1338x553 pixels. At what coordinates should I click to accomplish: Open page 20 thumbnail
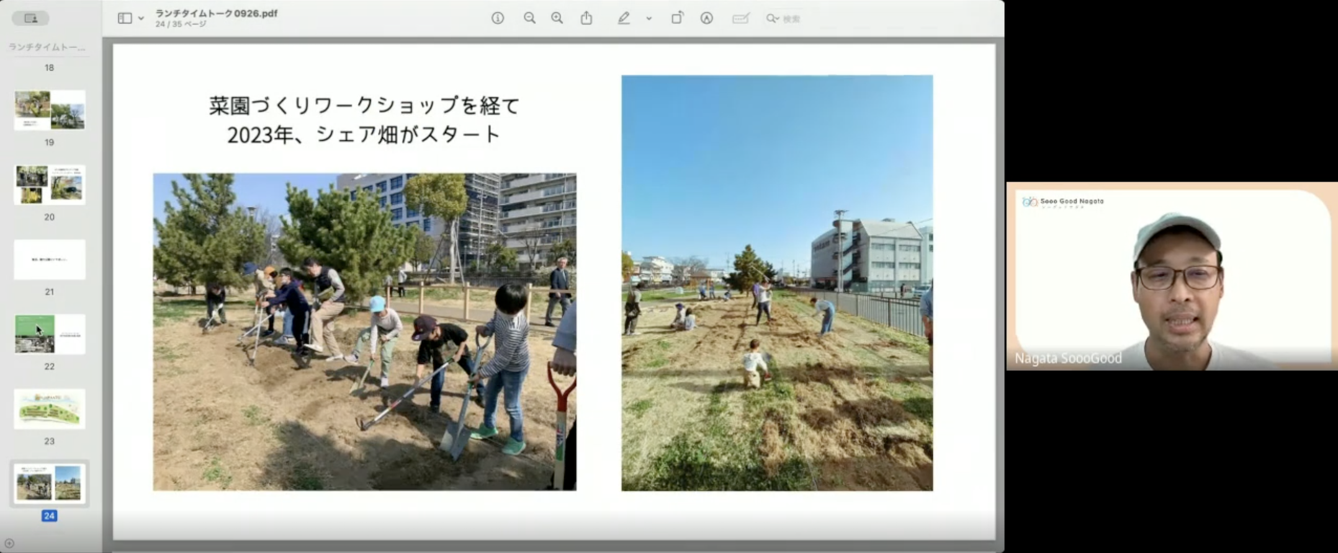[50, 185]
